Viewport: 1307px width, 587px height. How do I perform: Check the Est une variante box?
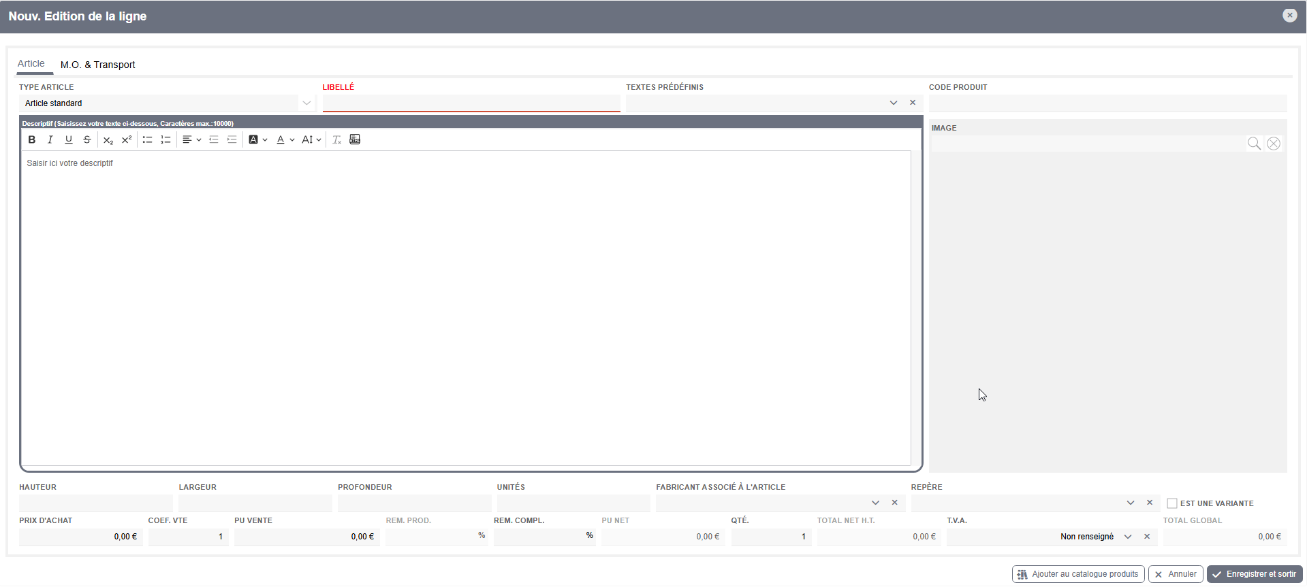[1172, 503]
